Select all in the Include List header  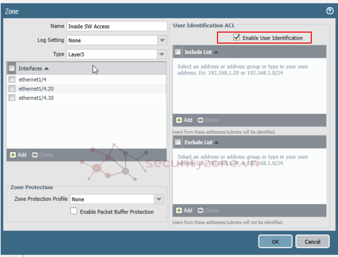(x=178, y=52)
